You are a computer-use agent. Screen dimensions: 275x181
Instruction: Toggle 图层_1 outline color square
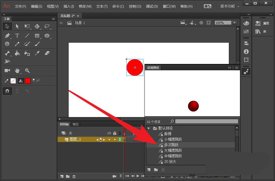coord(120,140)
